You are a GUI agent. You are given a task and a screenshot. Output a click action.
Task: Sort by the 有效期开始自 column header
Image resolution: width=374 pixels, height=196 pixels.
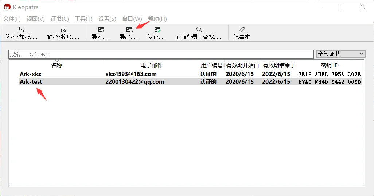[242, 65]
